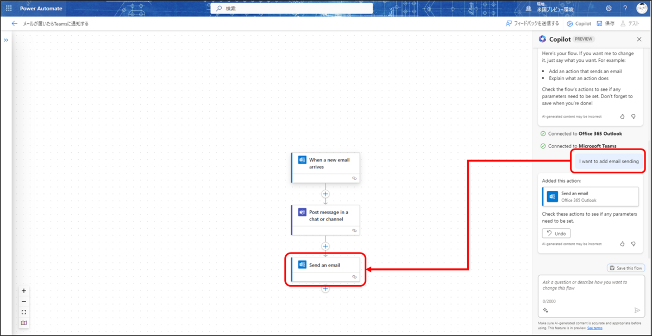Click the Teams icon on Post message card
Screen dimensions: 652x336
tap(302, 212)
